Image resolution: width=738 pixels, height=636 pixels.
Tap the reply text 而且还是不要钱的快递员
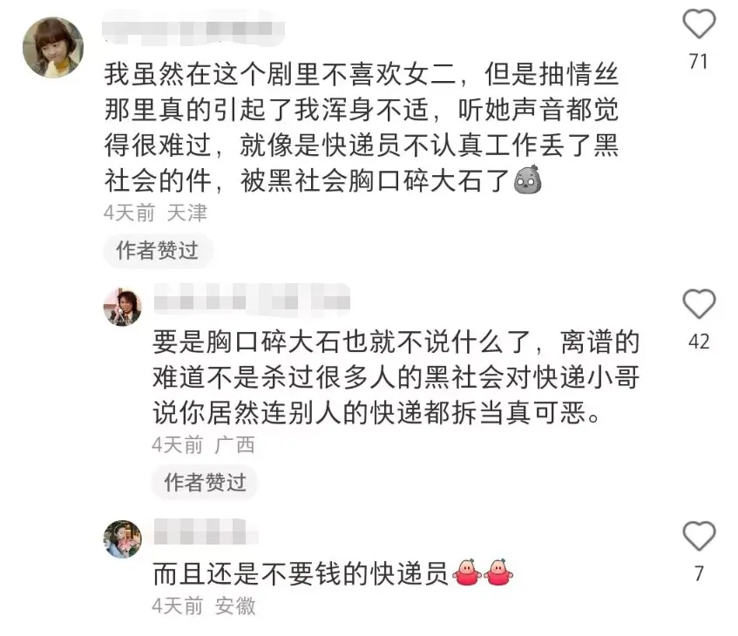point(301,574)
